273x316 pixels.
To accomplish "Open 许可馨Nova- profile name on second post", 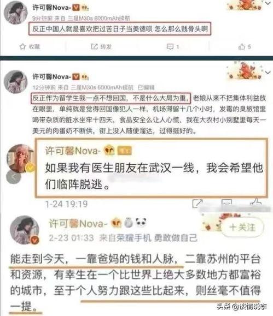I will click(x=51, y=77).
